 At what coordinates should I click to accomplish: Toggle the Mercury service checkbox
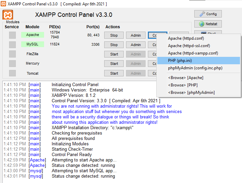12,64
